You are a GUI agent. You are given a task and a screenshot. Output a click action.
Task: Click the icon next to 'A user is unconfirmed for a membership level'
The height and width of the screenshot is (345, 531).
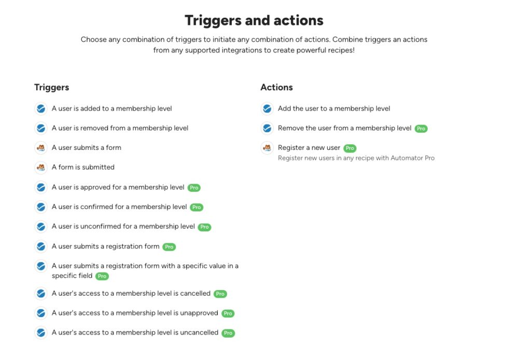point(41,226)
